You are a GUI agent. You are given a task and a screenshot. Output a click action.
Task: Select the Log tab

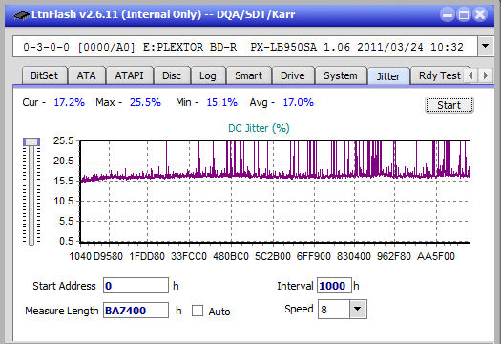208,75
